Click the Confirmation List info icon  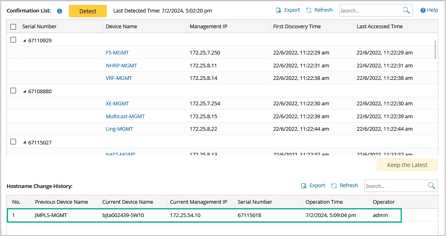click(x=59, y=11)
